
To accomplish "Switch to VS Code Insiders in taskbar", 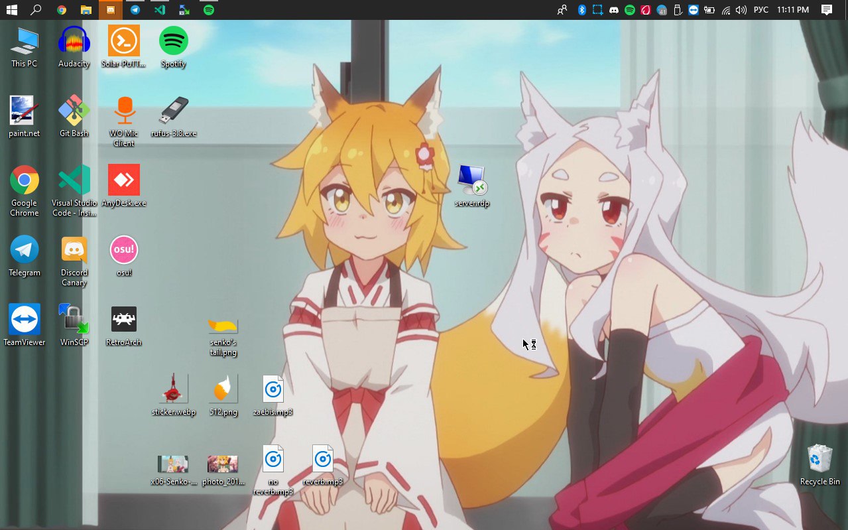I will [x=160, y=10].
